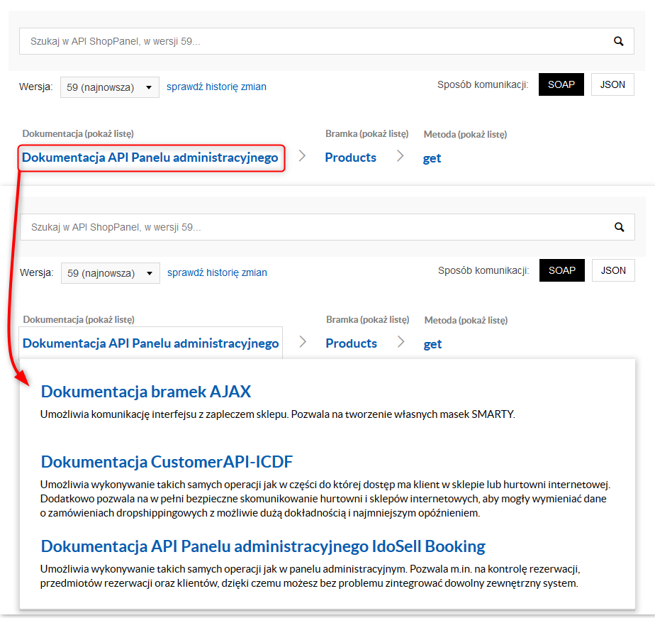Viewport: 655px width, 618px height.
Task: Open top 'sprawdź historię zmian' link
Action: (x=216, y=87)
